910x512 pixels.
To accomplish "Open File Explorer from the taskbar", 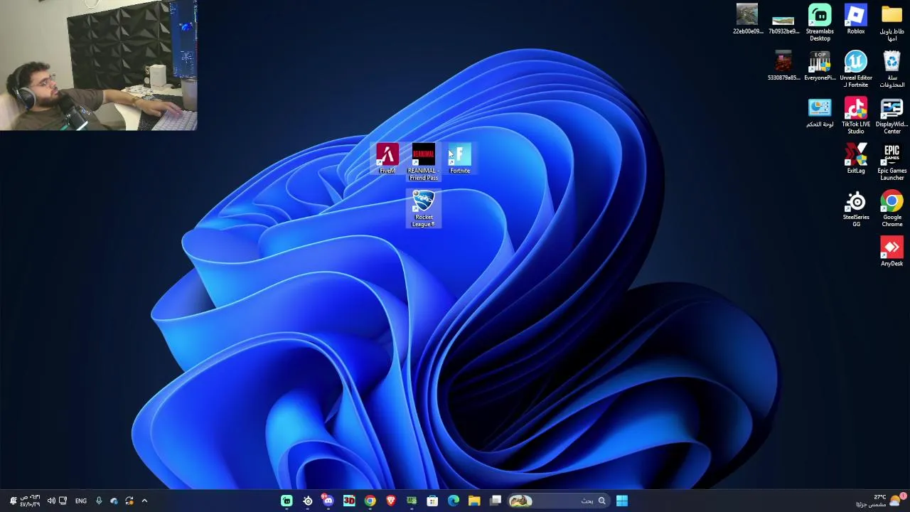I will (x=474, y=501).
